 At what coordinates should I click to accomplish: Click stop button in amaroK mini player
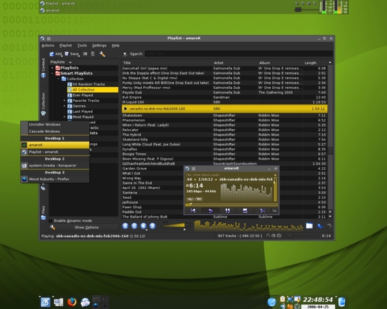245,210
